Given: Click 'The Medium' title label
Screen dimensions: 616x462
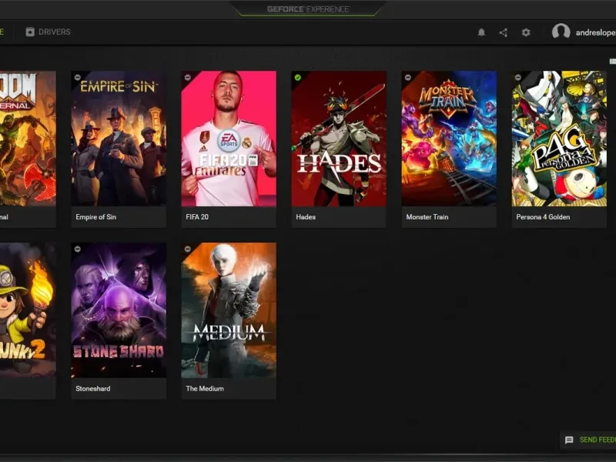Looking at the screenshot, I should pyautogui.click(x=205, y=389).
